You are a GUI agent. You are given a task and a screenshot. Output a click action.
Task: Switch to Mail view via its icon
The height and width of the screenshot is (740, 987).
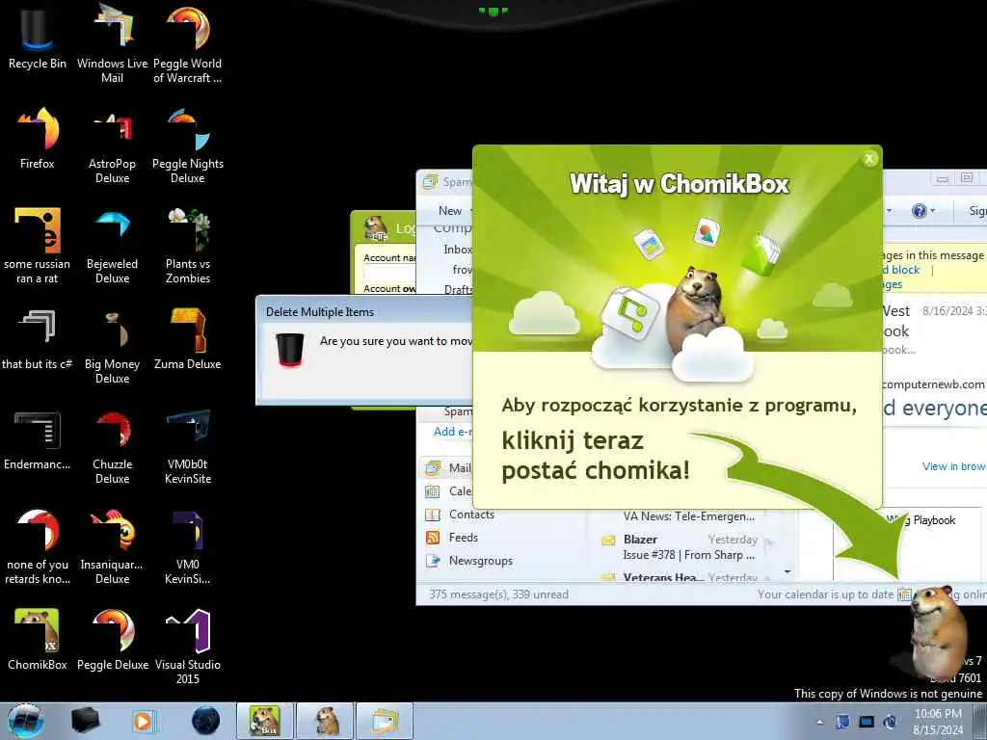(433, 468)
